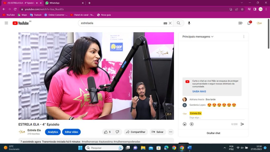Screen dimensions: 270x152
Task: Send the chat message arrow icon
Action: [x=242, y=124]
